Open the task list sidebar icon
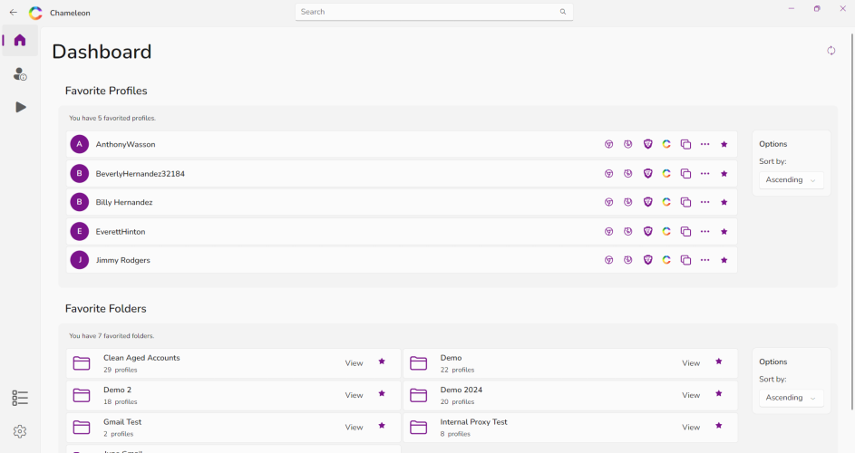This screenshot has height=453, width=855. [20, 398]
